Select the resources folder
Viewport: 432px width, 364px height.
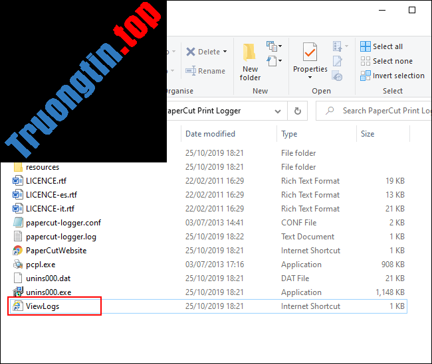coord(43,167)
